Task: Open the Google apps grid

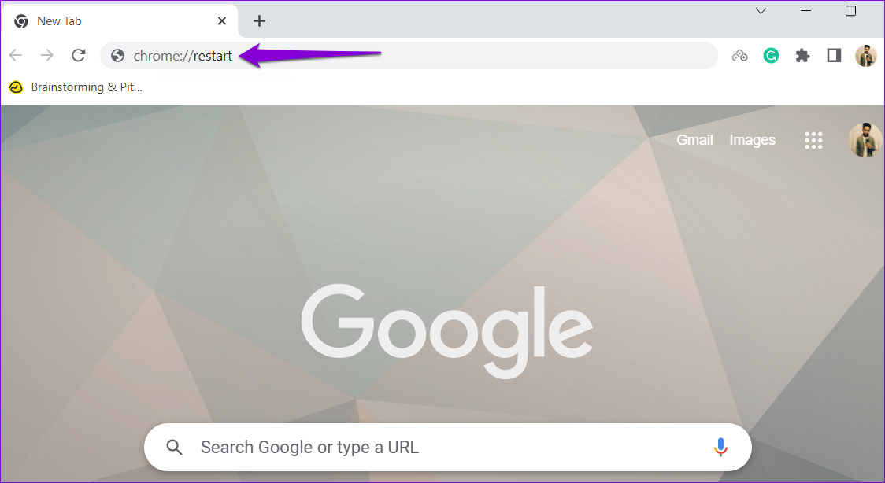Action: pyautogui.click(x=813, y=140)
